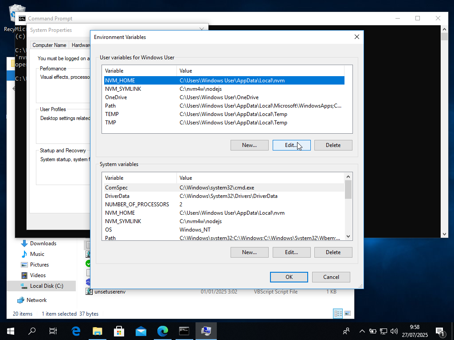Switch Explorer to large icons view
The image size is (454, 340).
pyautogui.click(x=348, y=313)
